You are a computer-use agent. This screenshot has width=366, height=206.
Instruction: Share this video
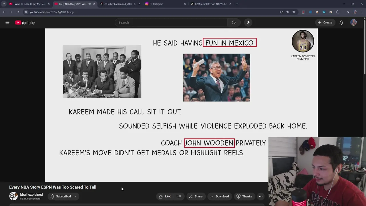click(196, 197)
